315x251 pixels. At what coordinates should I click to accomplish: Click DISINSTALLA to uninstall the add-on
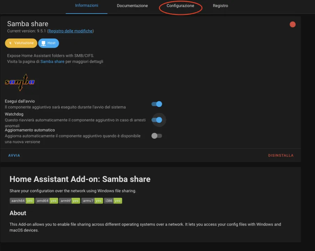[281, 155]
